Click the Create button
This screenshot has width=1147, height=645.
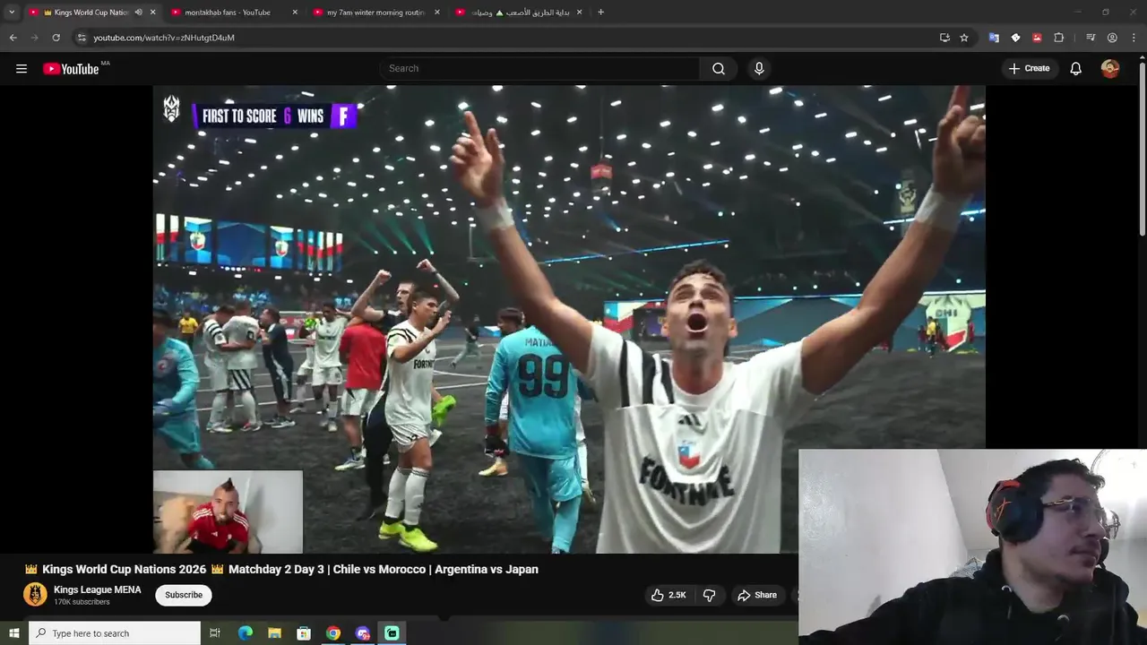point(1029,69)
